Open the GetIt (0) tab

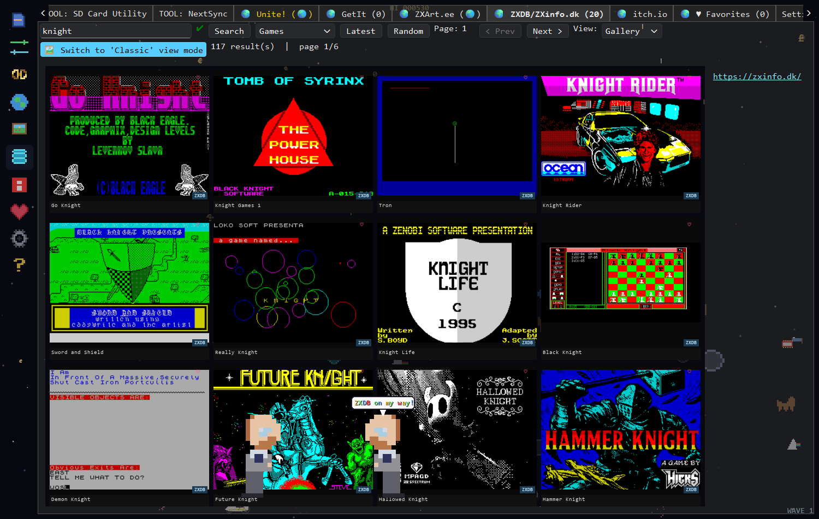coord(357,14)
